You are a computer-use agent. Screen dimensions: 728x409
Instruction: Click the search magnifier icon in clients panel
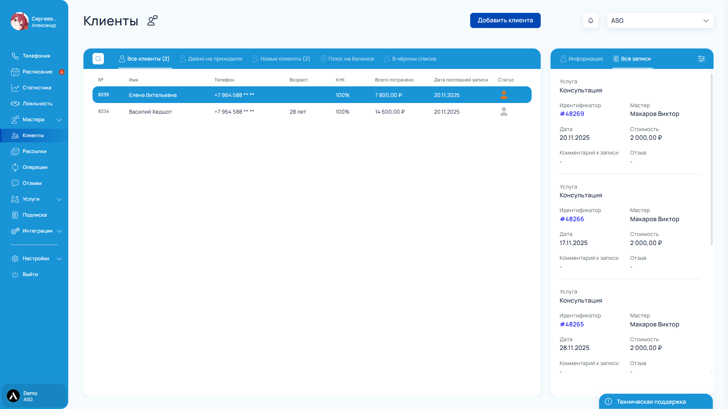tap(98, 59)
